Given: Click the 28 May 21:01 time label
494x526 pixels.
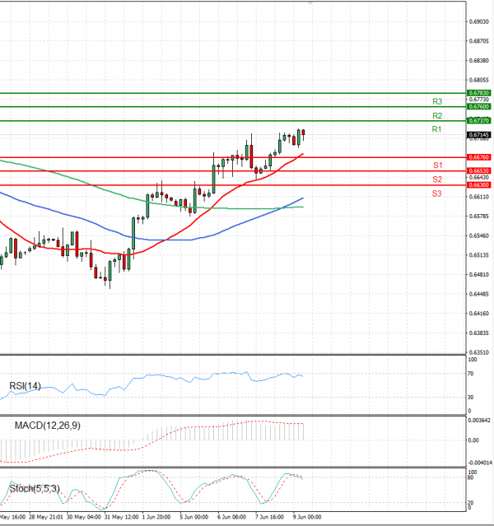Looking at the screenshot, I should [x=46, y=517].
